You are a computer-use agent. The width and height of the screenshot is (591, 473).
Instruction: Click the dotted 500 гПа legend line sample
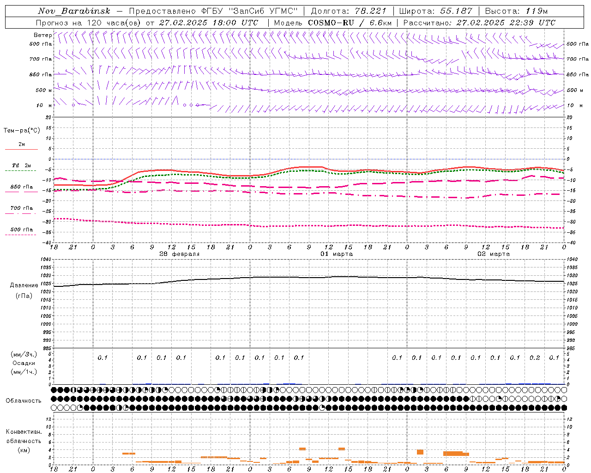[x=20, y=235]
